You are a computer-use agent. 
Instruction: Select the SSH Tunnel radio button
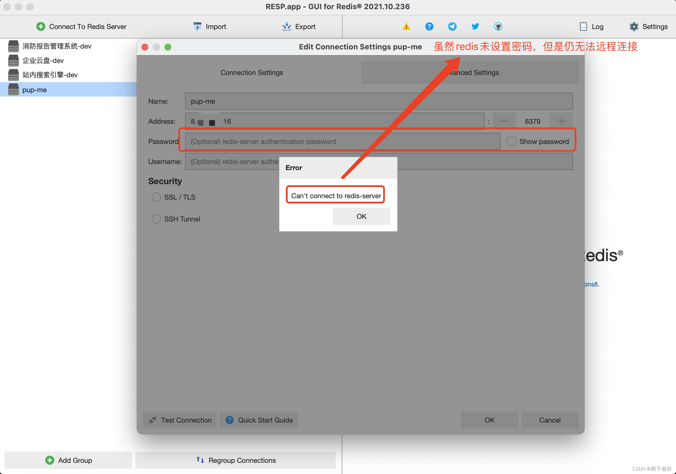pos(156,219)
